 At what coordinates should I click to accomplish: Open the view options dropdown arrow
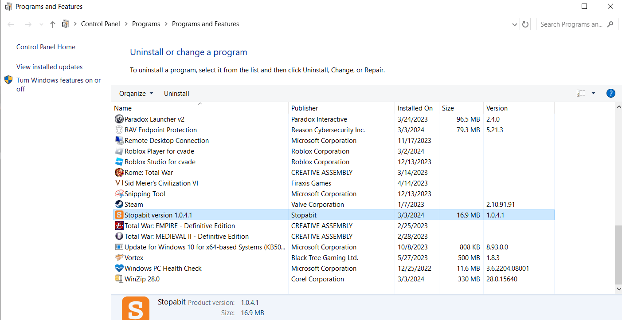[x=593, y=93]
